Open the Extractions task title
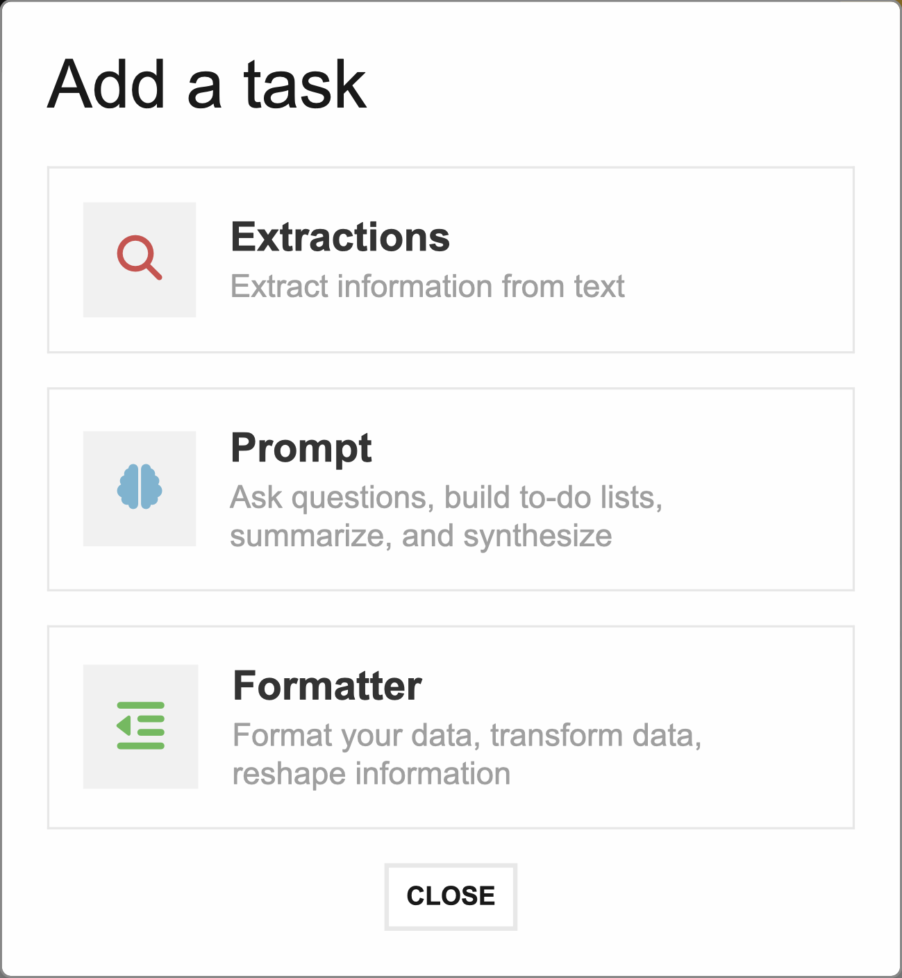Image resolution: width=902 pixels, height=978 pixels. (x=340, y=237)
